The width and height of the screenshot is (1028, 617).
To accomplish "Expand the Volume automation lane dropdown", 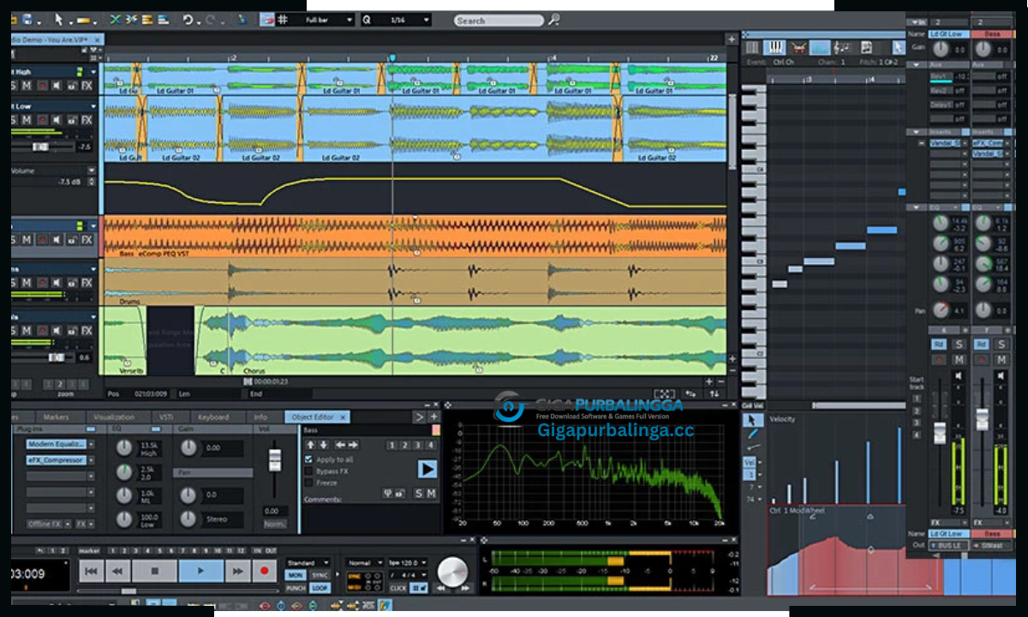I will tap(93, 171).
